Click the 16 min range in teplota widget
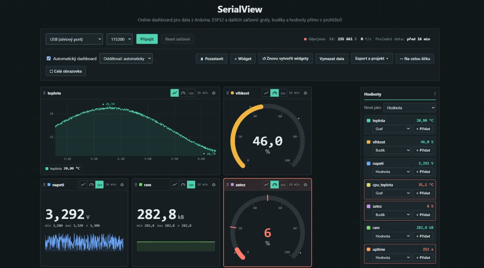This screenshot has height=268, width=484. tap(203, 93)
